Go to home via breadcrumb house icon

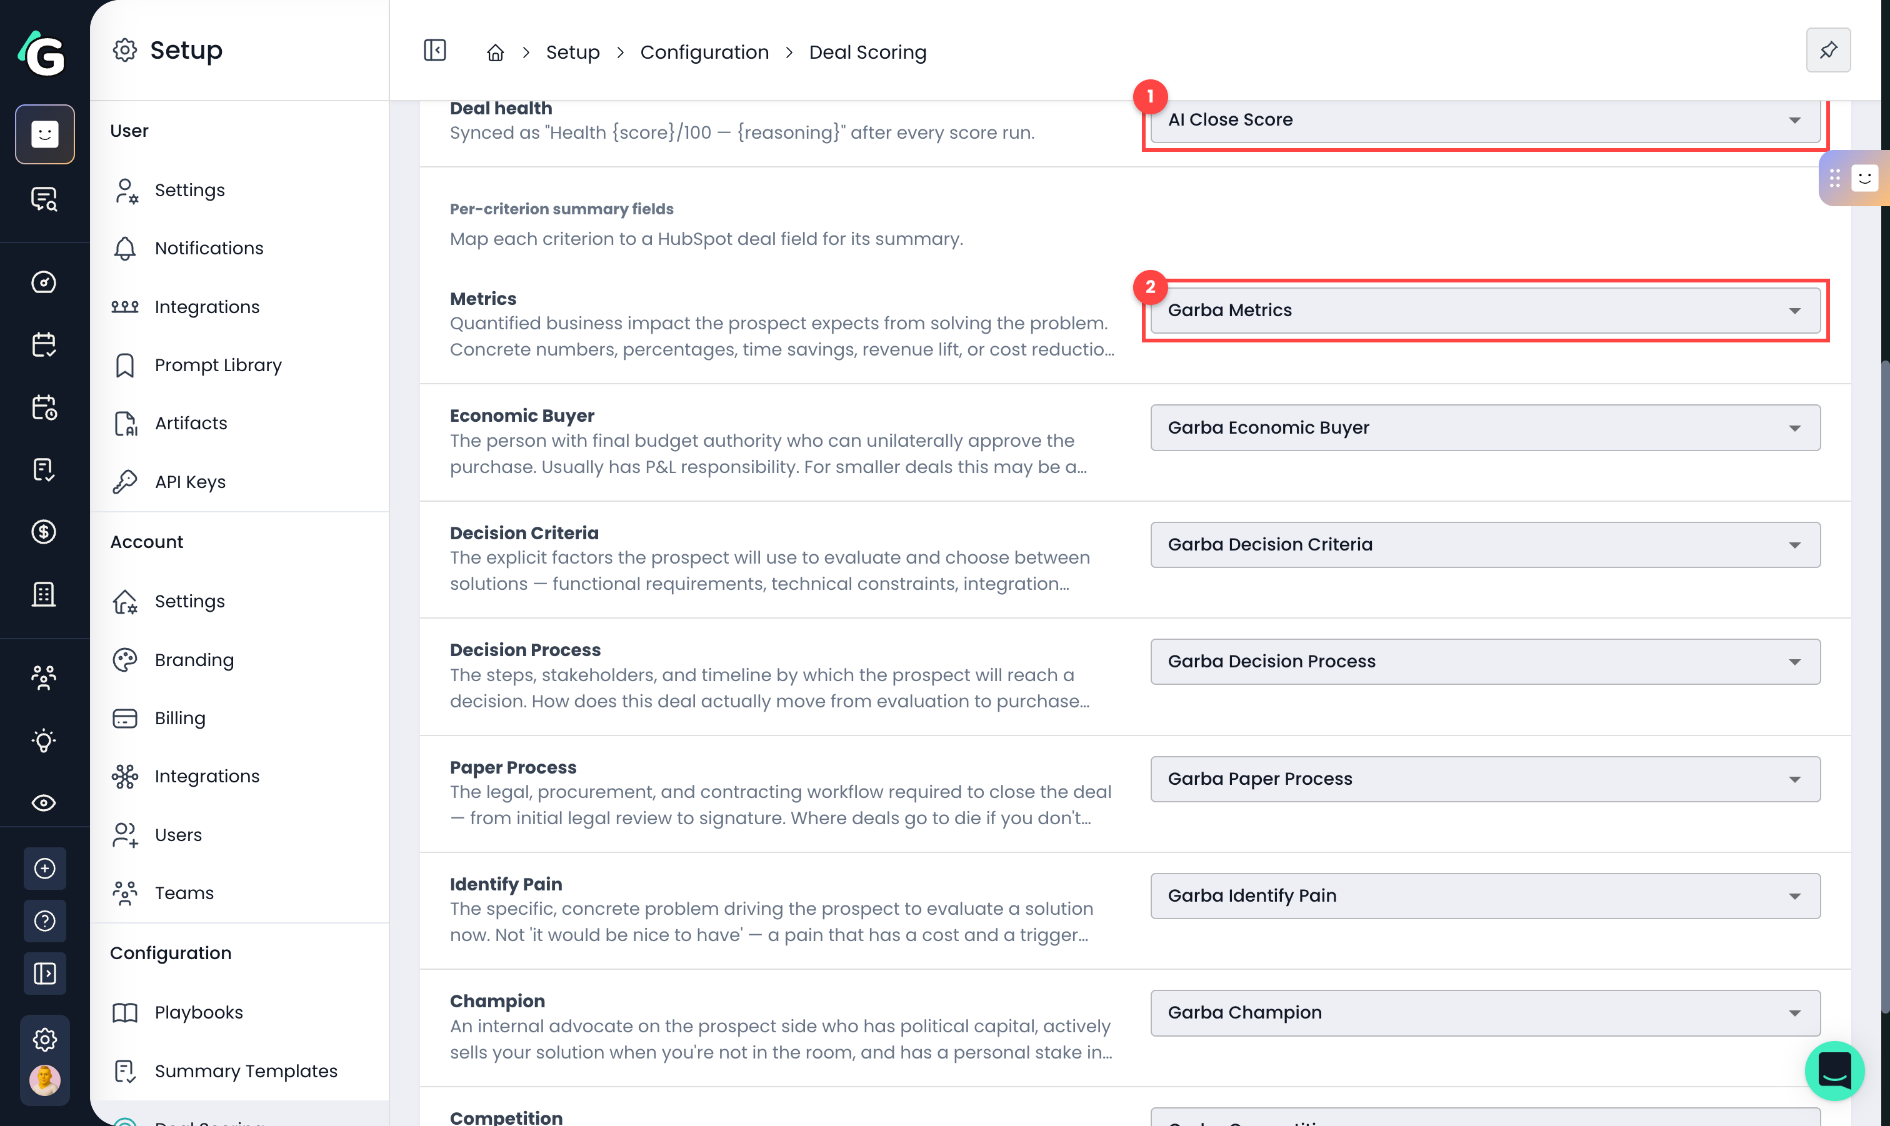pos(496,52)
